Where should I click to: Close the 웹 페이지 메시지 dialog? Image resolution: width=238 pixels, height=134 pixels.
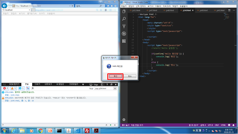(x=134, y=57)
